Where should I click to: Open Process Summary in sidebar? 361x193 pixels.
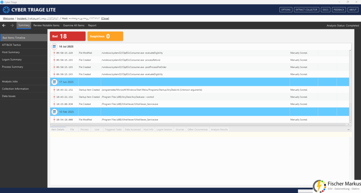tap(24, 67)
